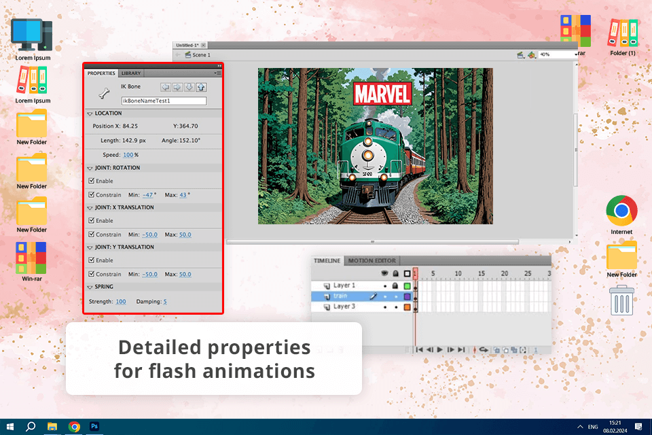Select Layer 1 in the timeline

click(344, 285)
